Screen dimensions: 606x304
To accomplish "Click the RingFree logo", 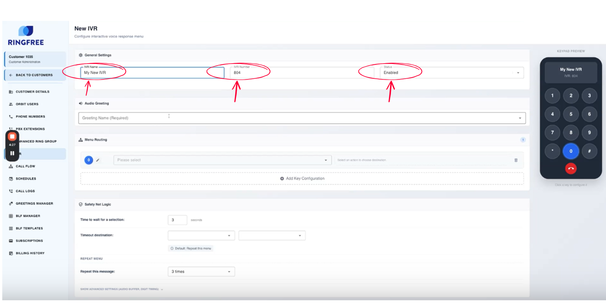I will pos(26,36).
